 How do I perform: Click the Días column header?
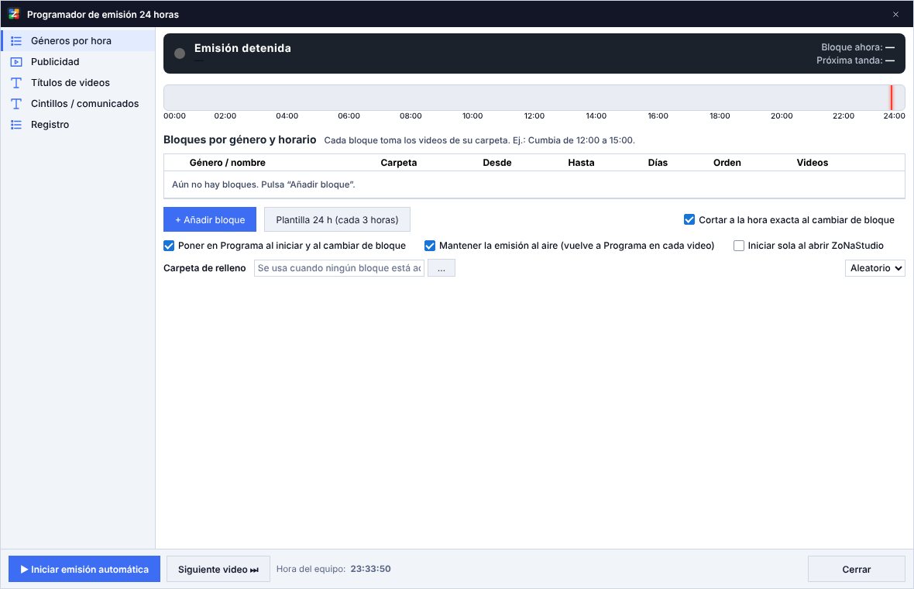tap(658, 163)
